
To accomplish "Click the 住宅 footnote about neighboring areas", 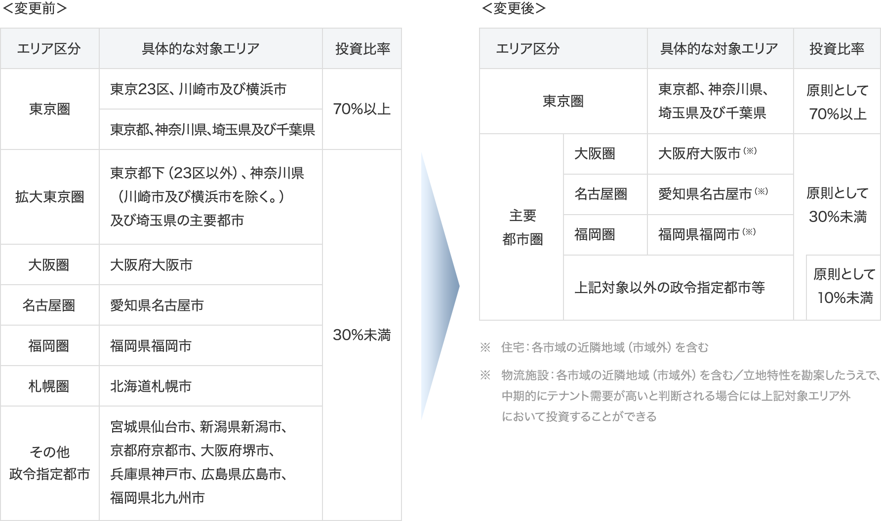I will click(604, 347).
